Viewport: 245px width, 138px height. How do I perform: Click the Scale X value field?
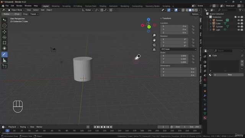[x=174, y=56]
